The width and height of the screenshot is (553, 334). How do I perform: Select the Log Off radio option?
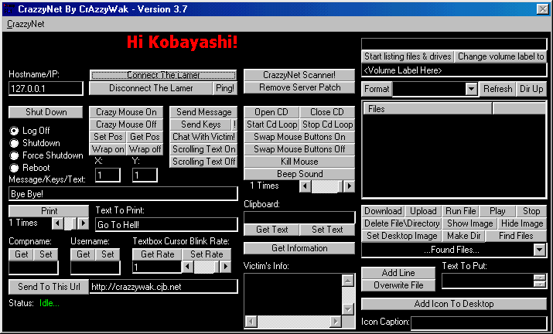[x=14, y=131]
